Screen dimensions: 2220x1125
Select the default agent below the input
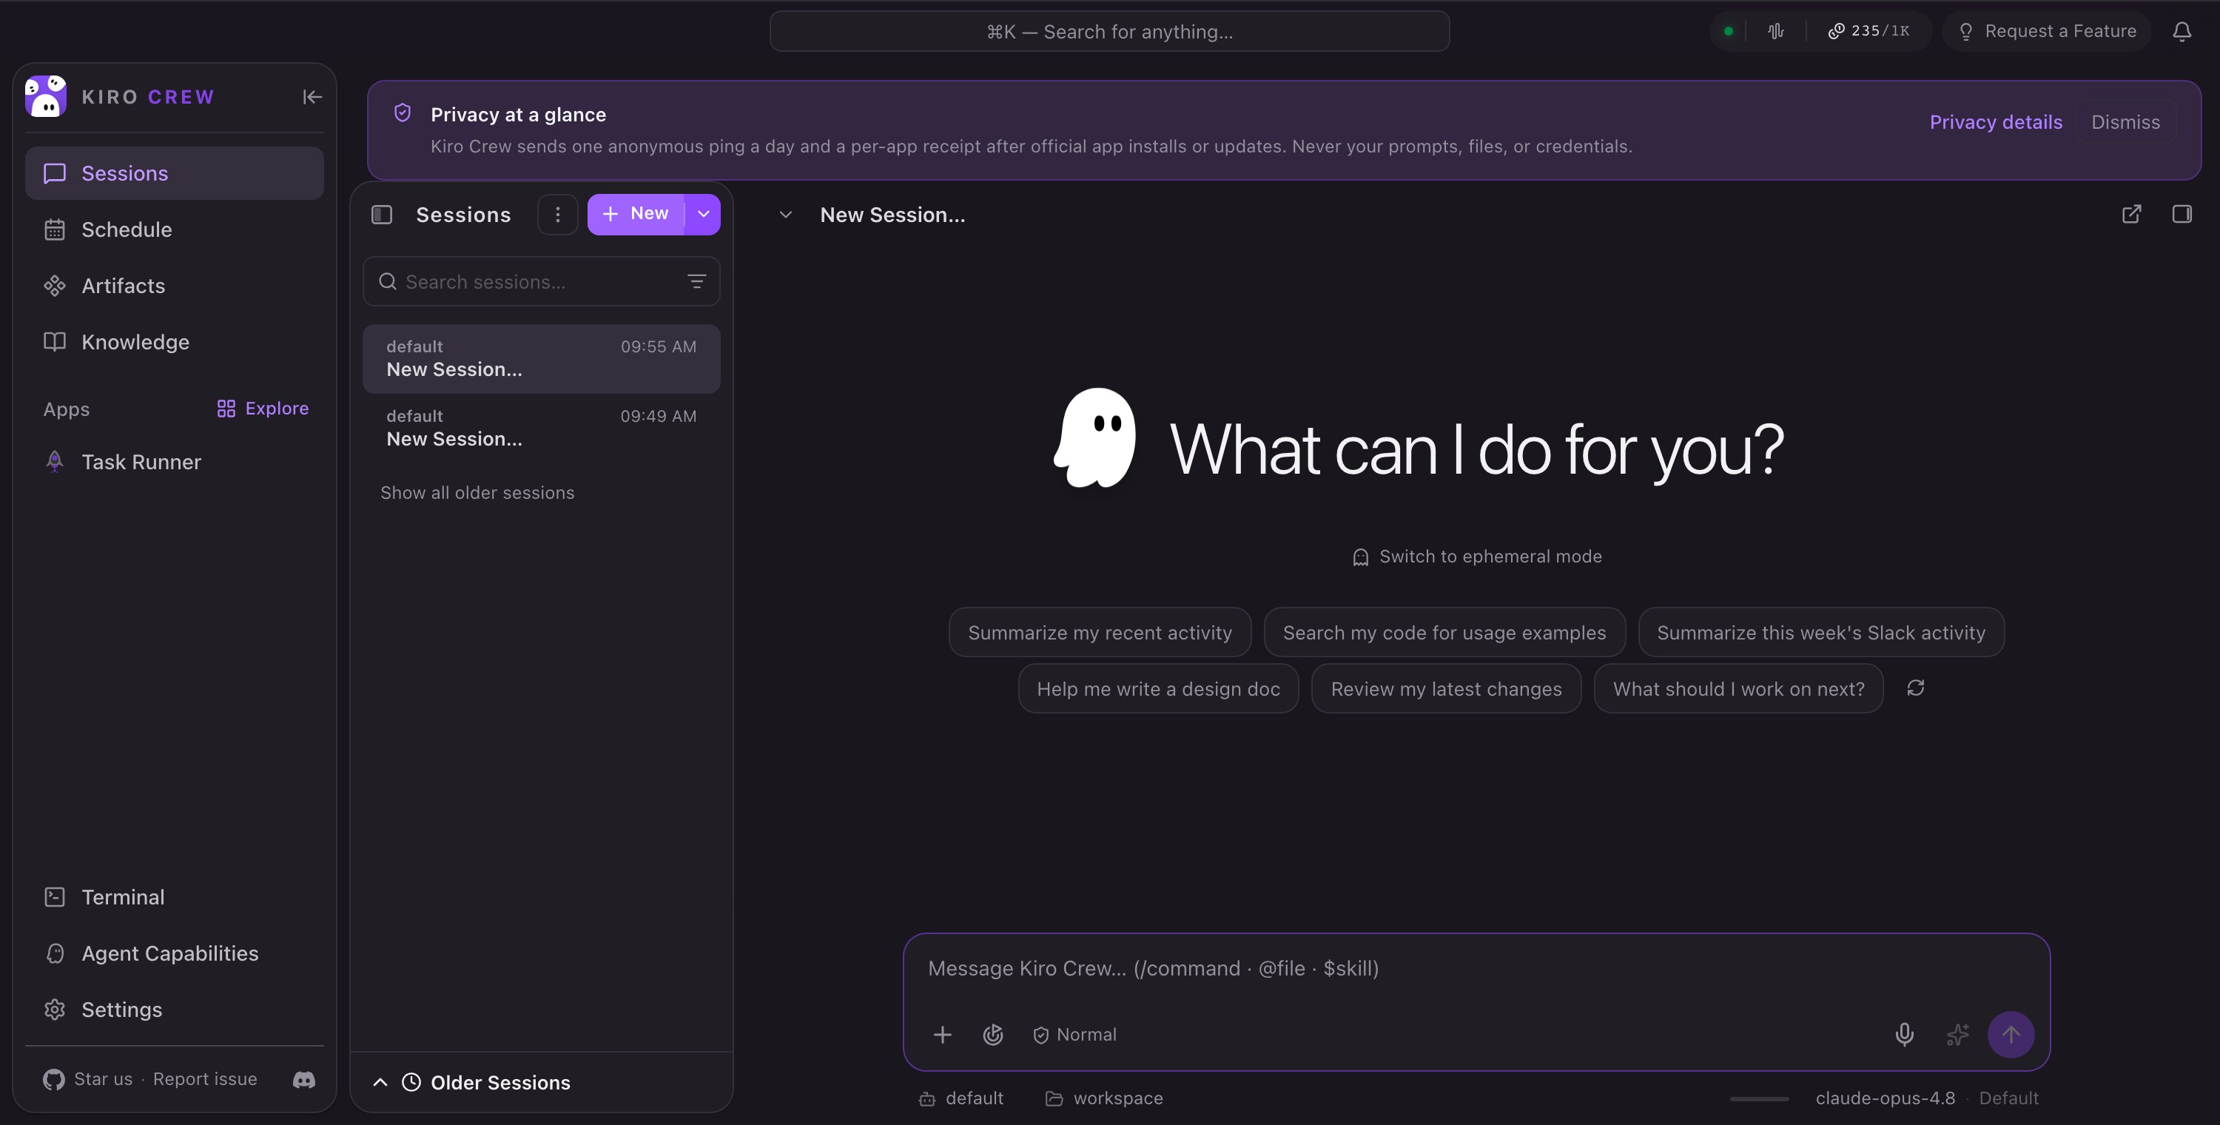coord(961,1098)
